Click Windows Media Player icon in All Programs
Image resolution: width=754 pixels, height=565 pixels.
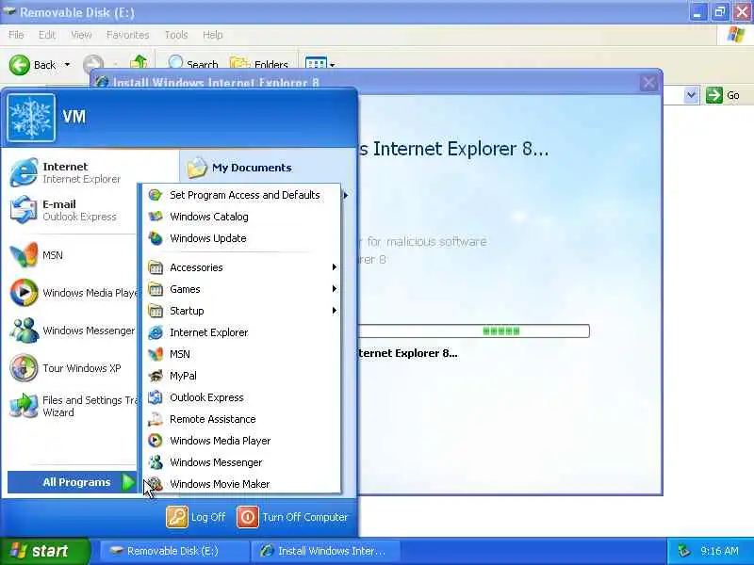pyautogui.click(x=156, y=441)
